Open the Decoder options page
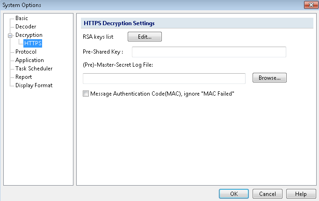 [x=26, y=27]
